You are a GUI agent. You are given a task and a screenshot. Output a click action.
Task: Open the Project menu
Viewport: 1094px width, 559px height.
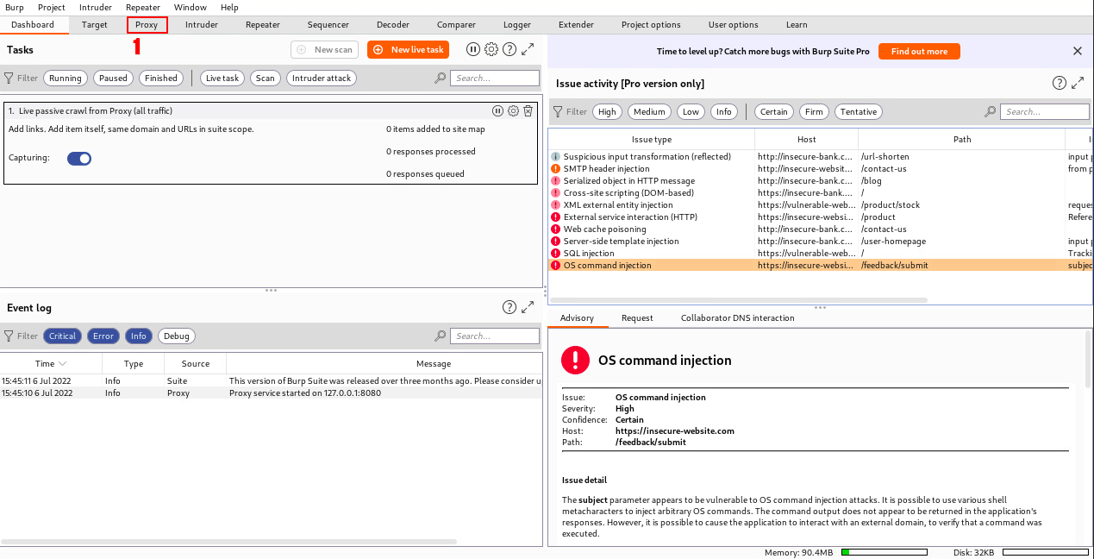click(52, 7)
